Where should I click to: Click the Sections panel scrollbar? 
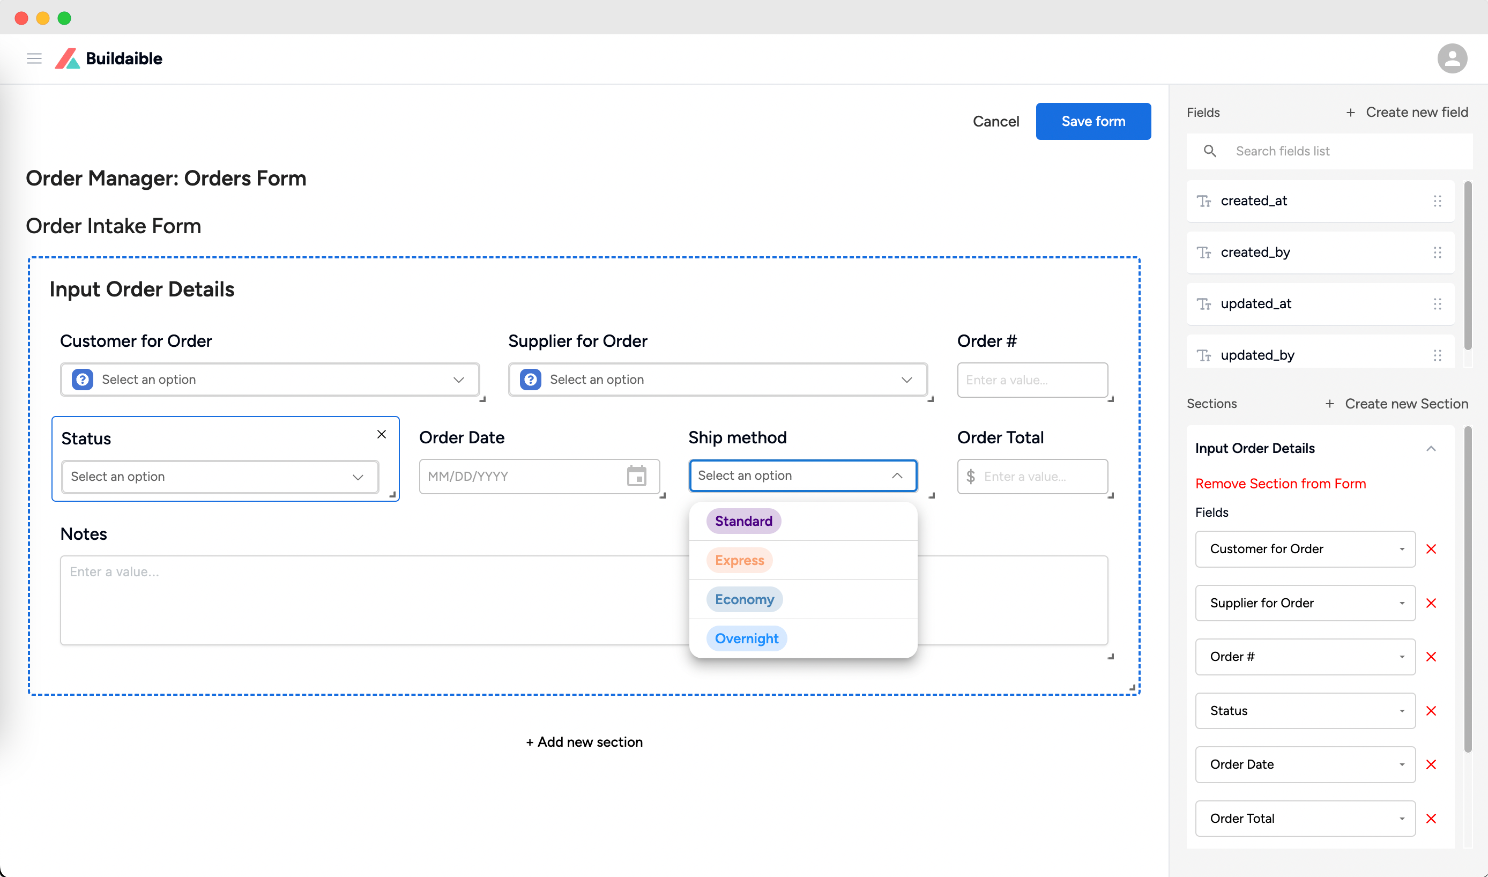tap(1468, 589)
